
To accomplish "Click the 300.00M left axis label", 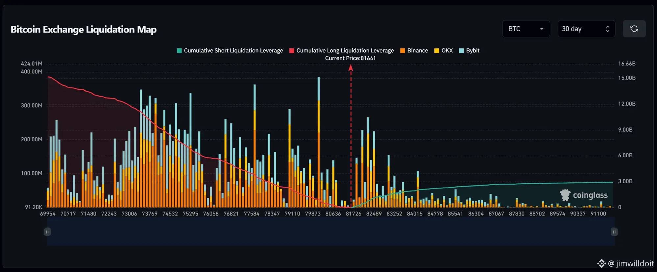I will (x=32, y=105).
